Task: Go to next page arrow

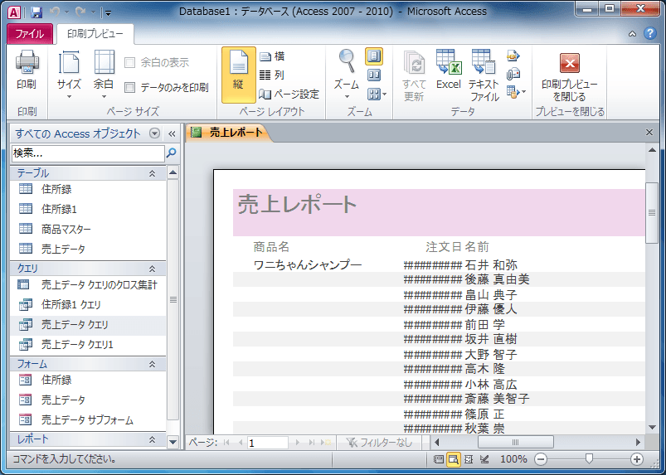Action: [297, 443]
